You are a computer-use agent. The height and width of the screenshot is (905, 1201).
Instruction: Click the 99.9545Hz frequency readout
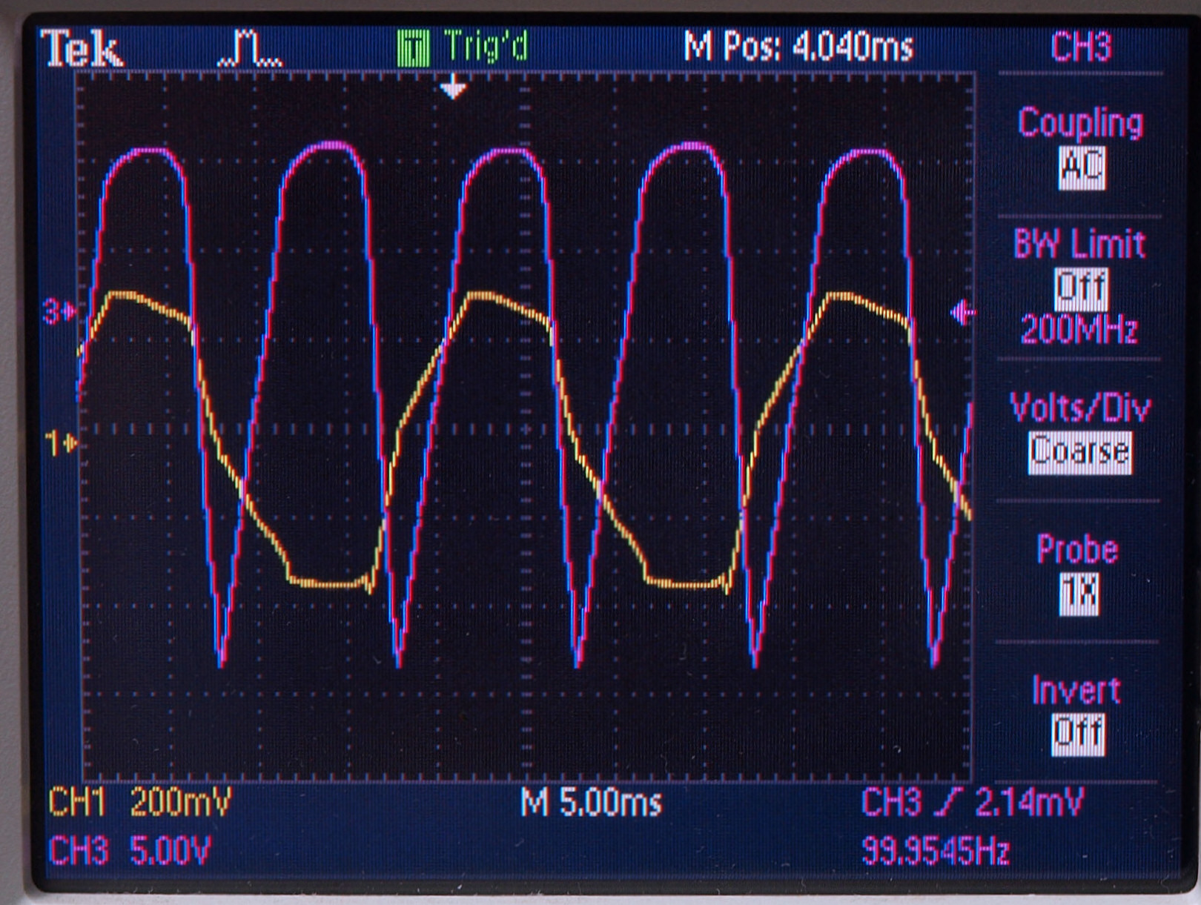point(936,852)
